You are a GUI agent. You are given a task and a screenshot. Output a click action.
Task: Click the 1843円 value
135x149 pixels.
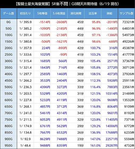45,68
